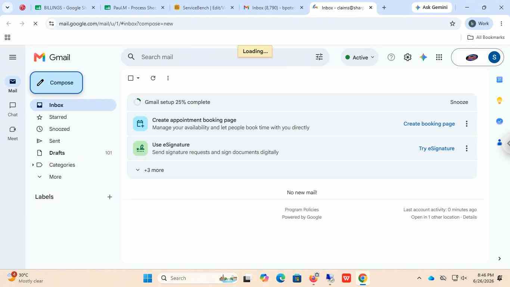Switch to the BILLINGS Google Sheets tab

[x=64, y=7]
